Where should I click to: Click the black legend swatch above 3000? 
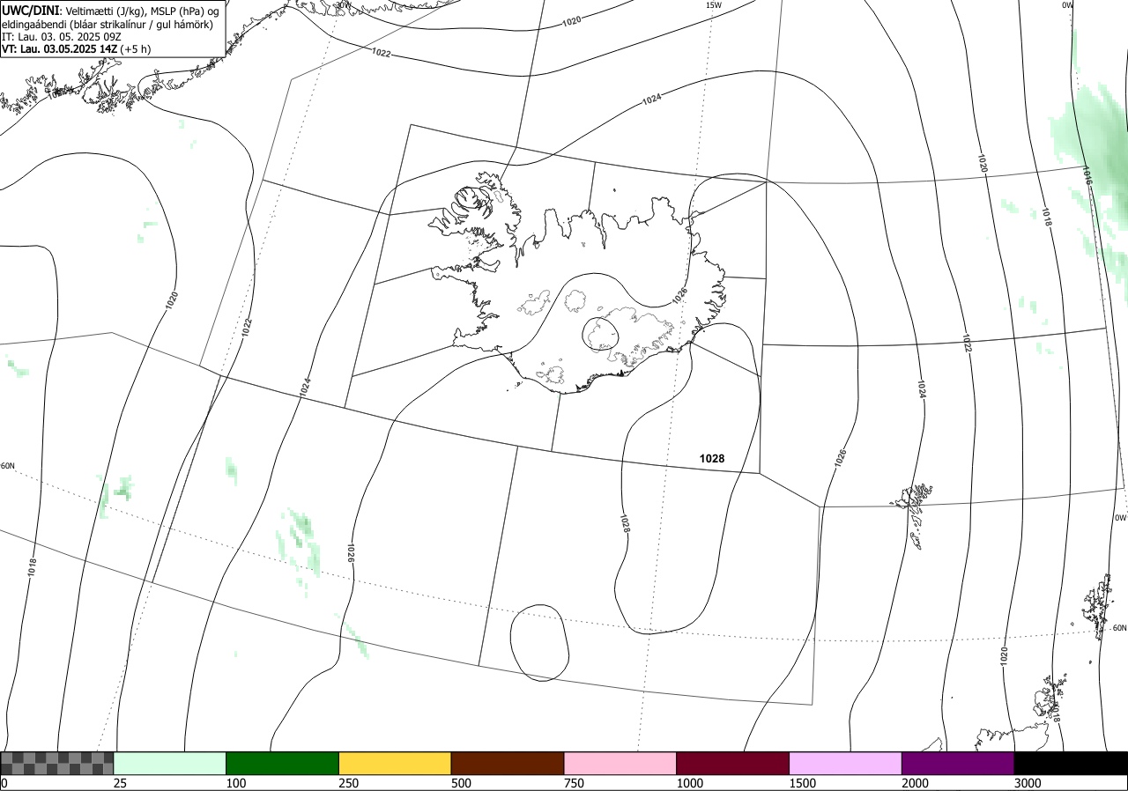(x=1071, y=763)
